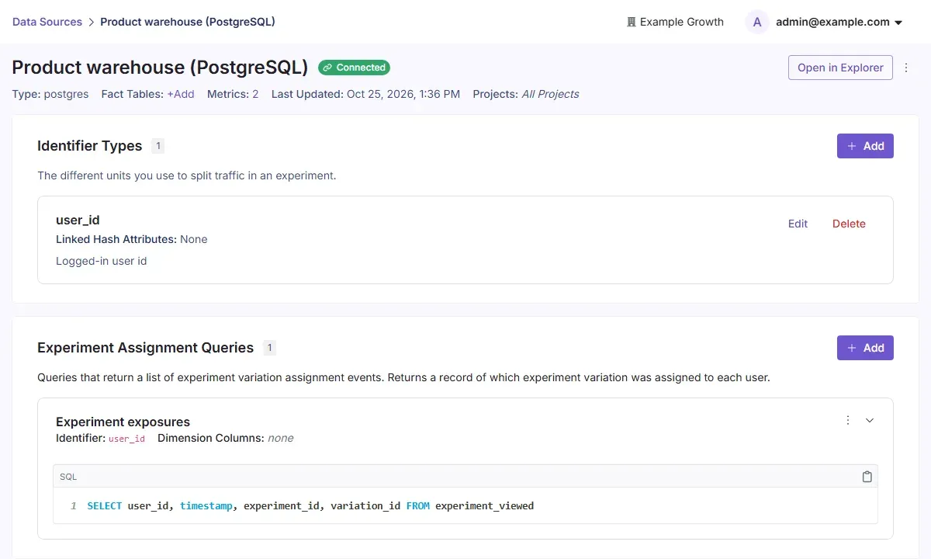The width and height of the screenshot is (931, 559).
Task: Open the Metrics count link showing 2
Action: point(255,94)
